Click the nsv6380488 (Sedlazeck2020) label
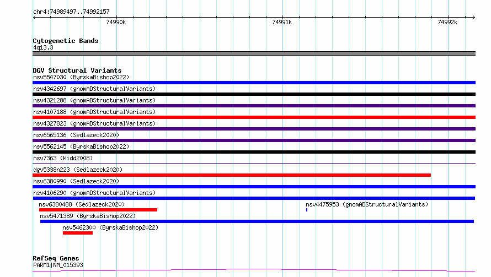This screenshot has height=277, width=491. [x=82, y=204]
